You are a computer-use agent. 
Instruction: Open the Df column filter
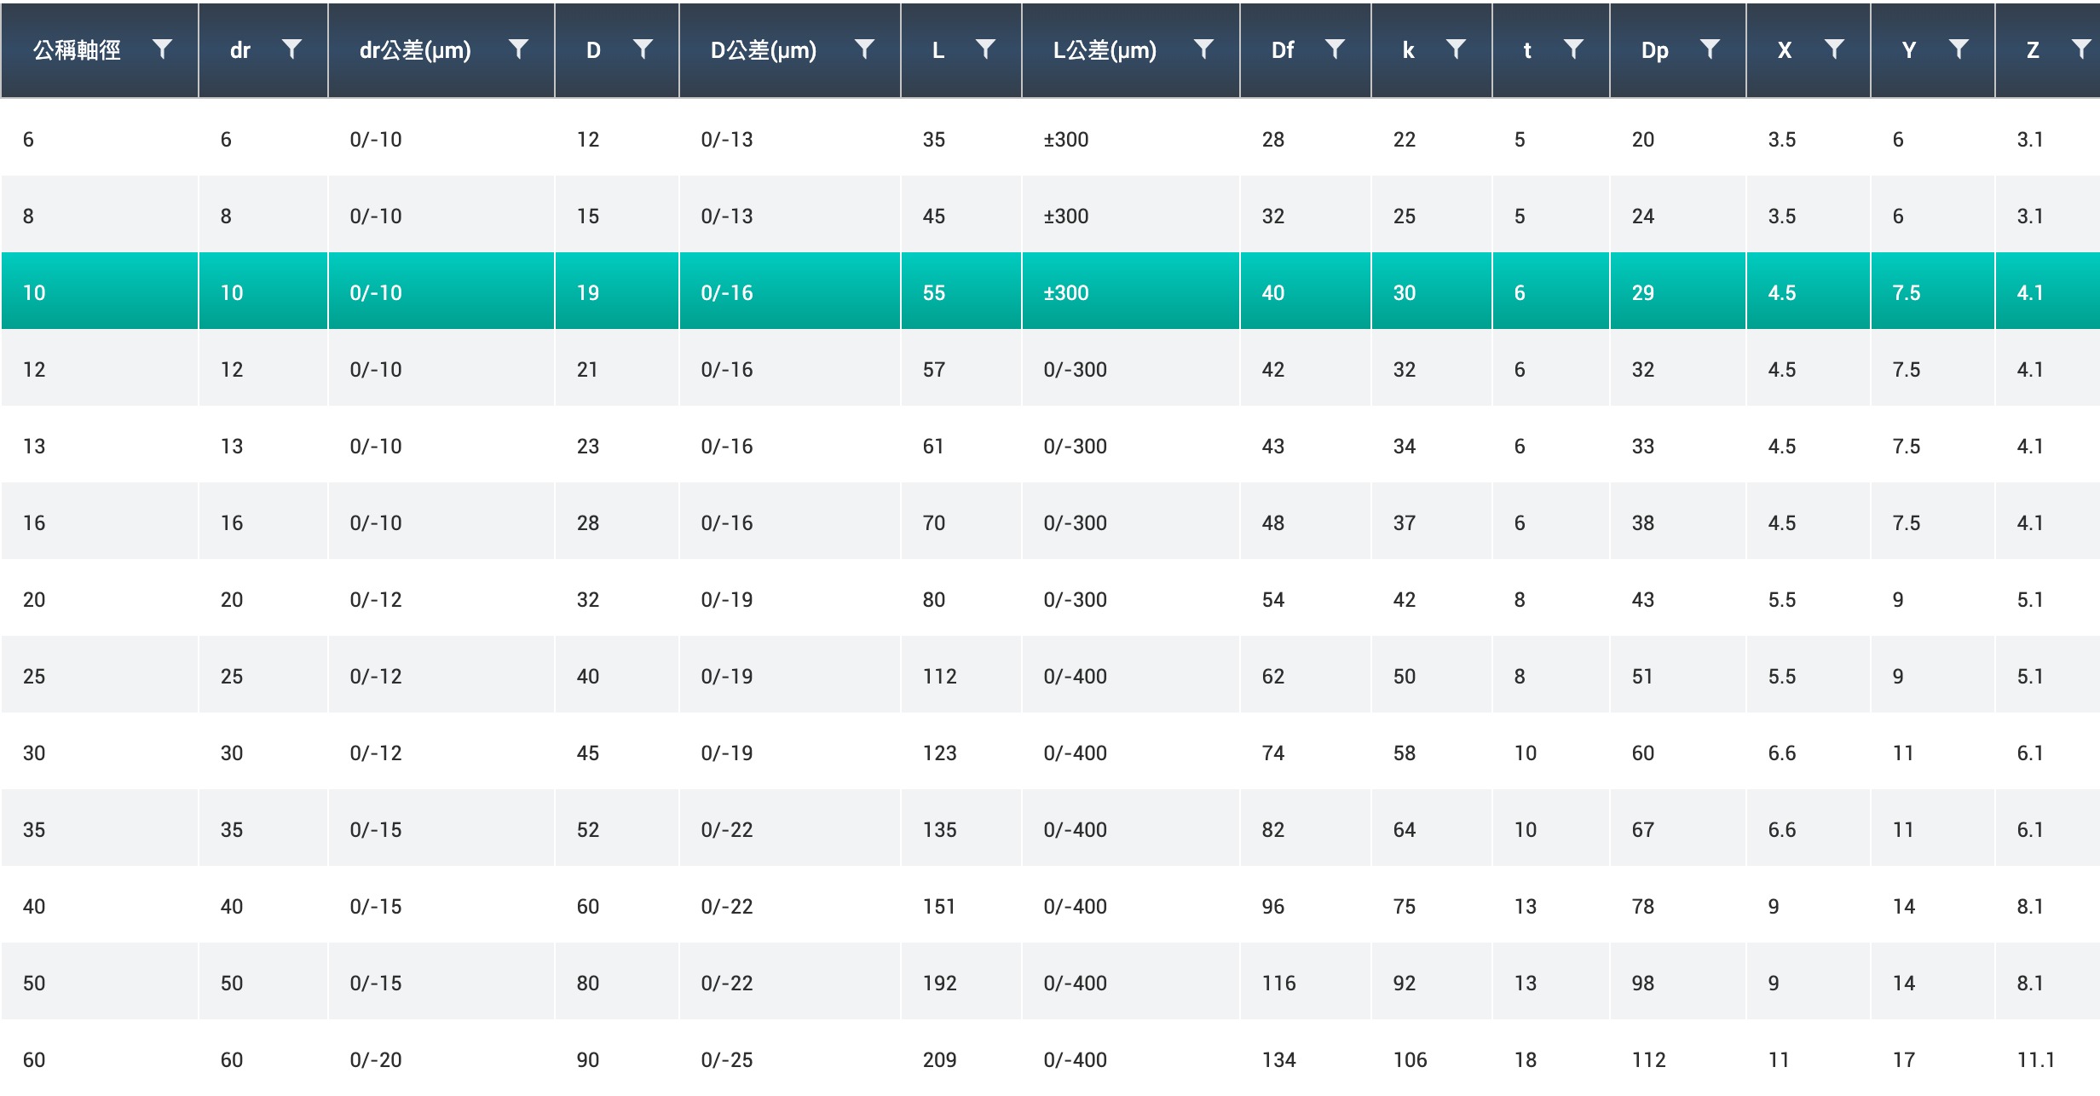[1335, 49]
